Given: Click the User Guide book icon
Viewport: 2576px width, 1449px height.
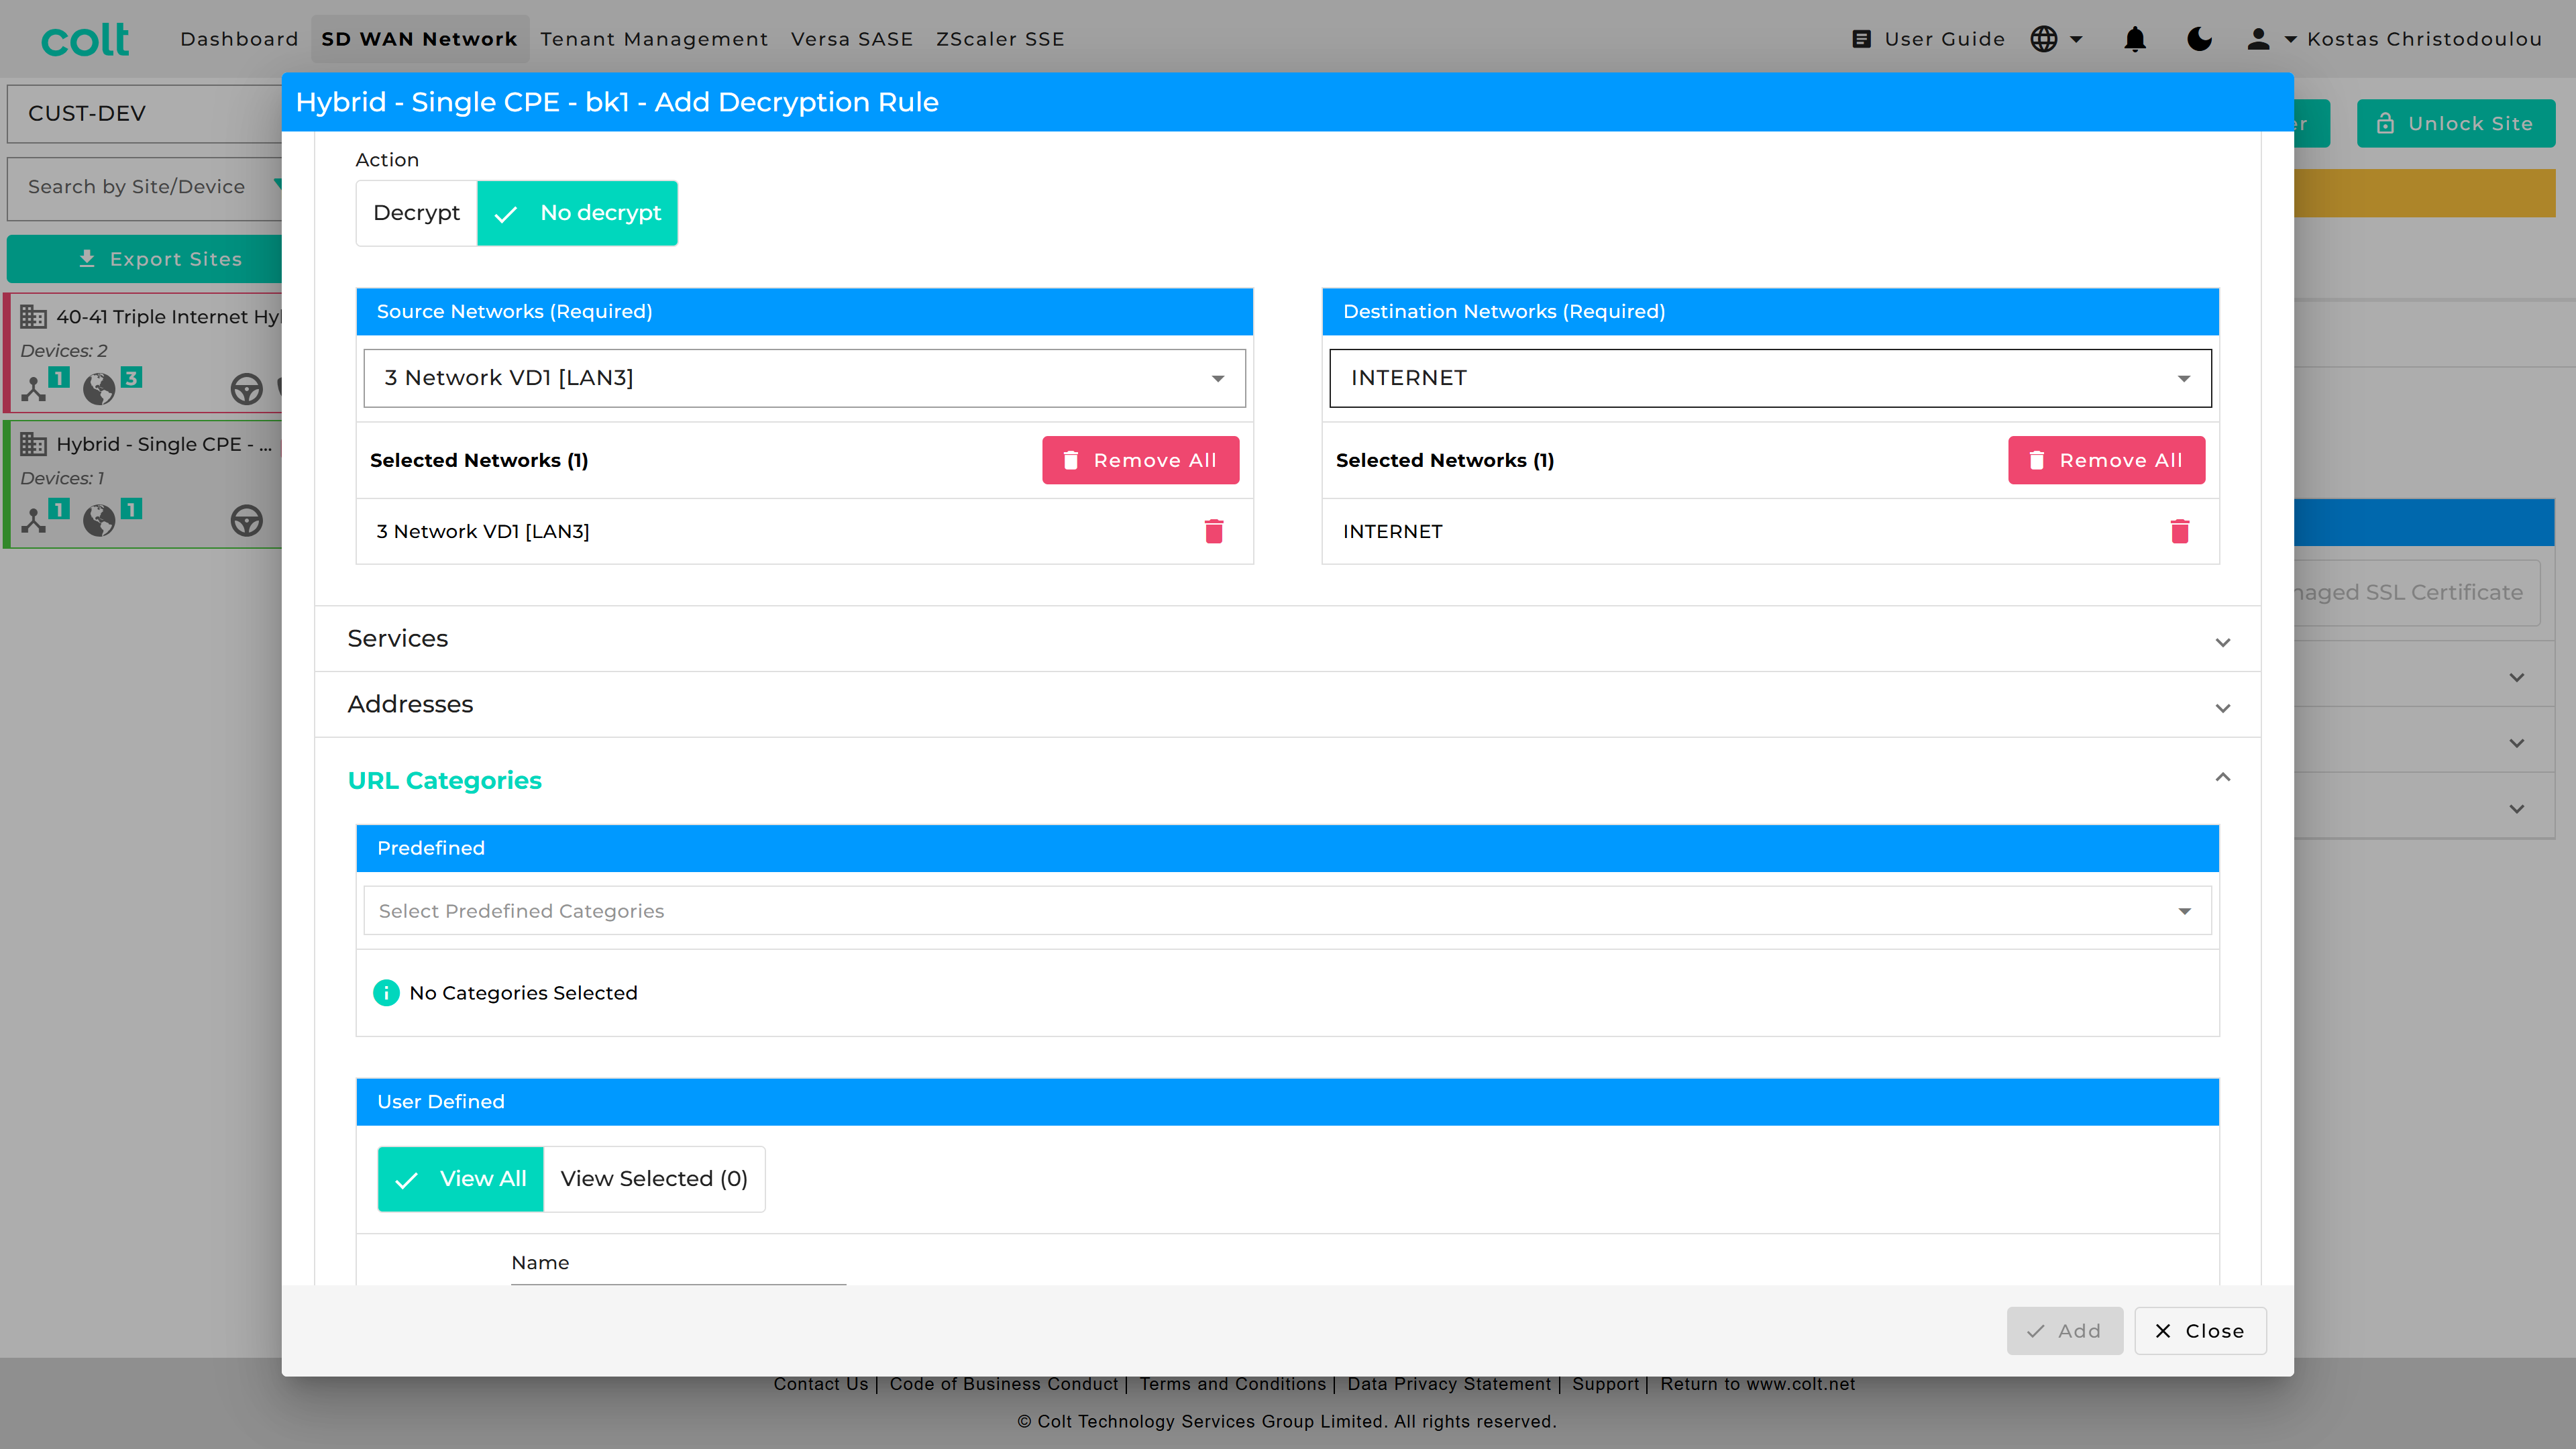Looking at the screenshot, I should tap(1861, 39).
